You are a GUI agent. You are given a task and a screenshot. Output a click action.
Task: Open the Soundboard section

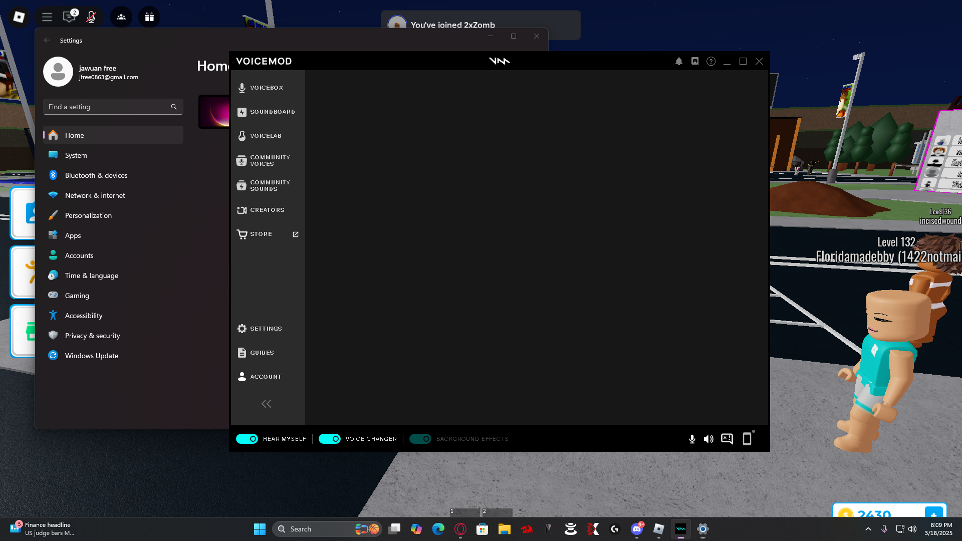tap(268, 112)
